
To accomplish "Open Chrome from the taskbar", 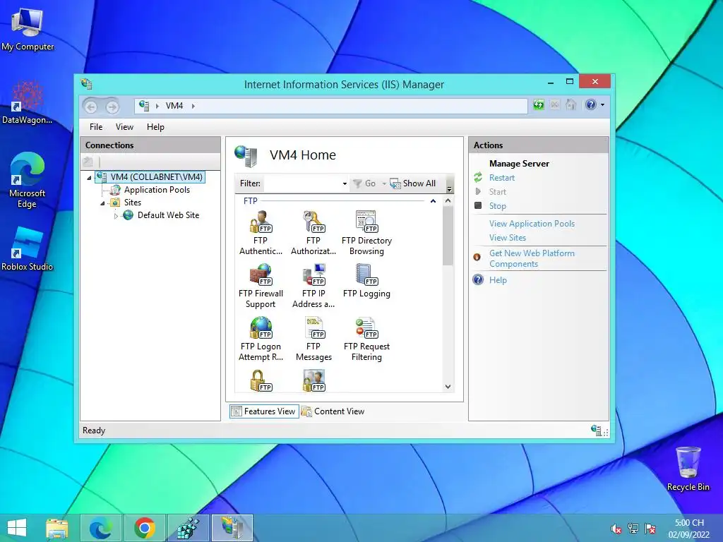I will (x=145, y=528).
